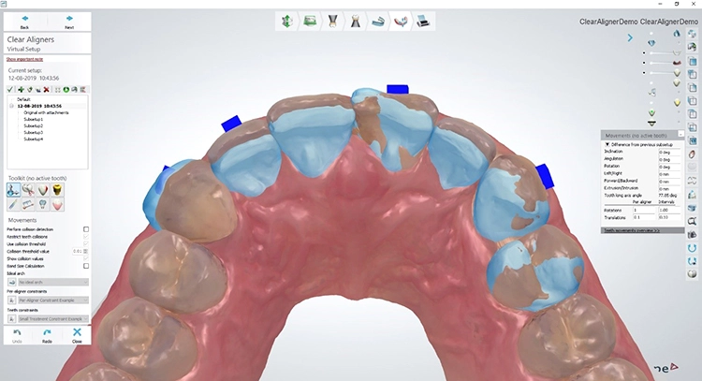Collapse 'Difference from previous subsetup' section
This screenshot has height=381, width=702.
(607, 144)
